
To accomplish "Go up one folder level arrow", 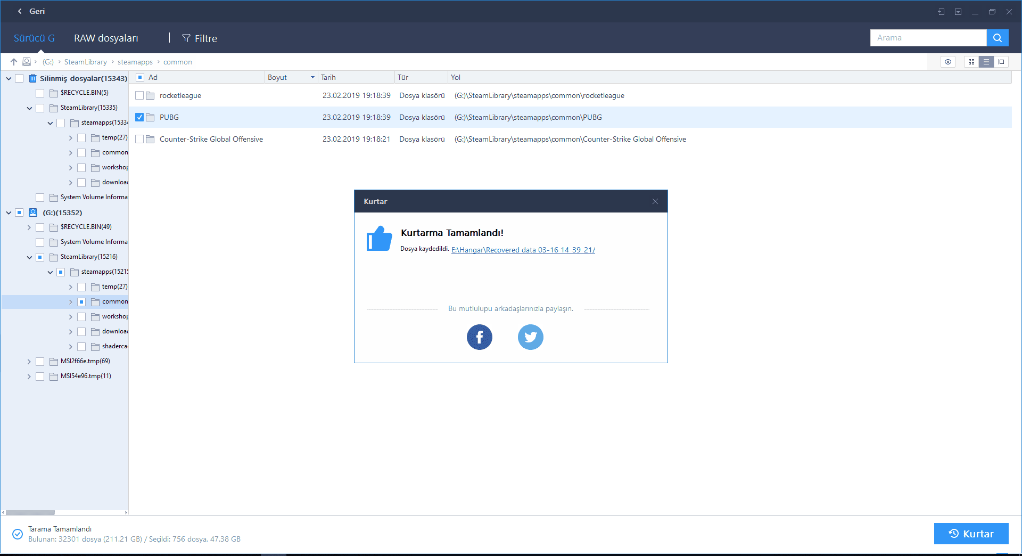I will click(14, 62).
